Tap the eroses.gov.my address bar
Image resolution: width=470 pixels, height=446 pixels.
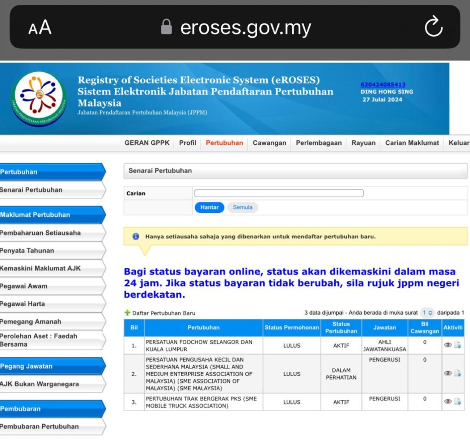pyautogui.click(x=235, y=27)
